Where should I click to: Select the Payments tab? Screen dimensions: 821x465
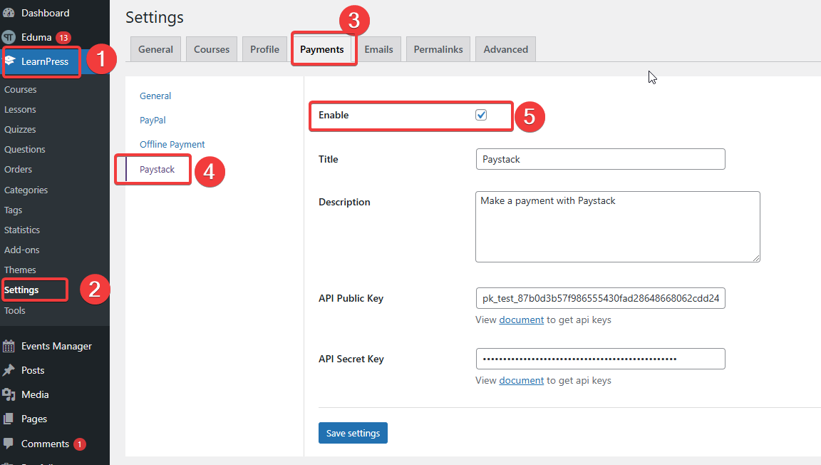click(x=322, y=49)
